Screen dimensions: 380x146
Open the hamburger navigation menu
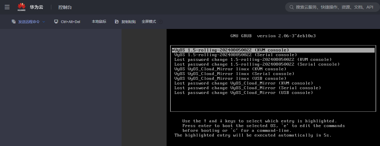click(7, 7)
